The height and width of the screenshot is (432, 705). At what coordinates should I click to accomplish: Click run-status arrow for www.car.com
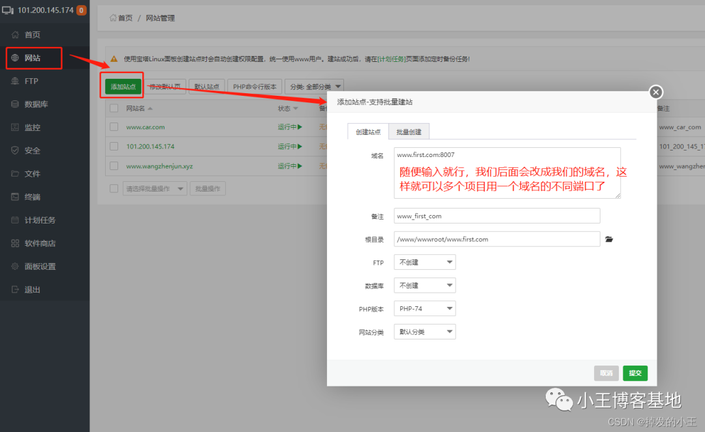point(300,127)
